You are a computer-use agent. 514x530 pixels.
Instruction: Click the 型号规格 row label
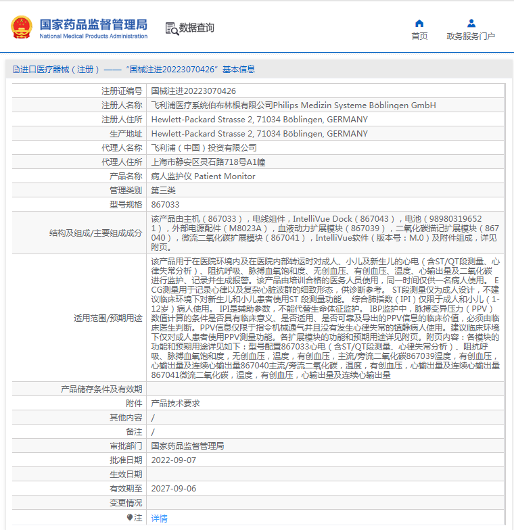tap(126, 204)
